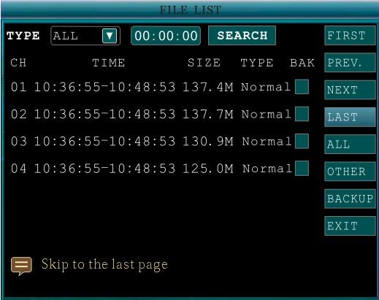Click the OTHER button
Viewport: 379px width, 300px height.
[350, 172]
